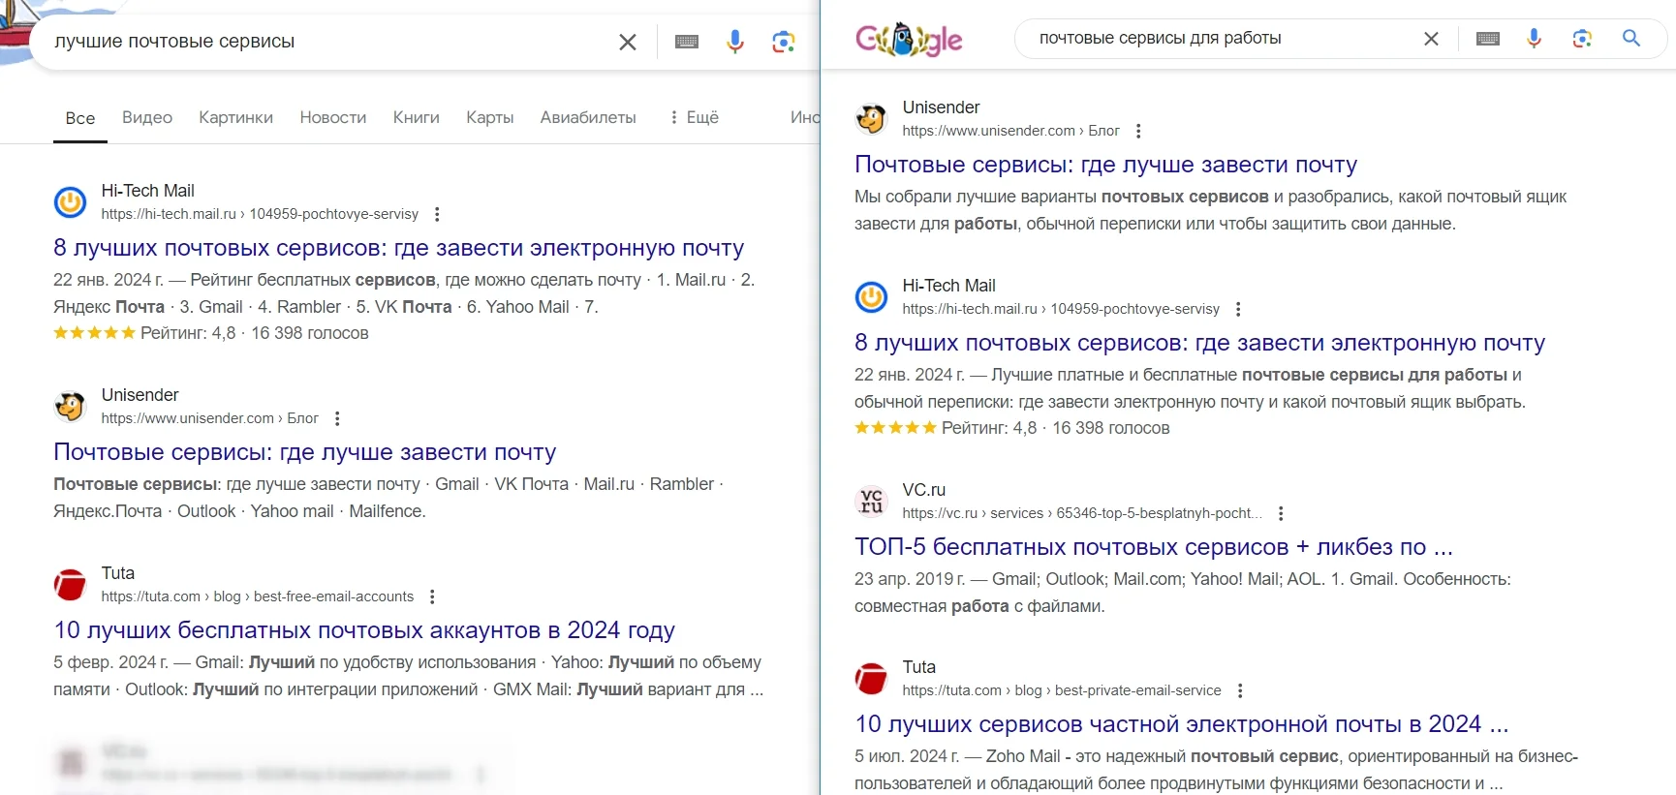The height and width of the screenshot is (795, 1676).
Task: Open virtual keyboard in right search bar
Action: click(x=1488, y=39)
